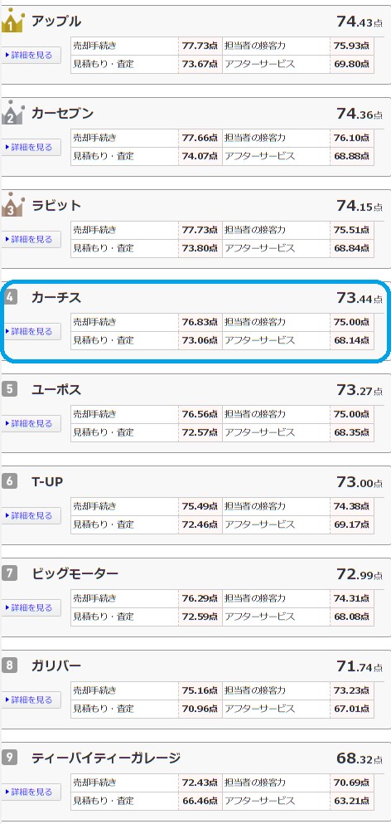Click the rank 6 badge for T-UP
The image size is (391, 824).
tap(10, 480)
